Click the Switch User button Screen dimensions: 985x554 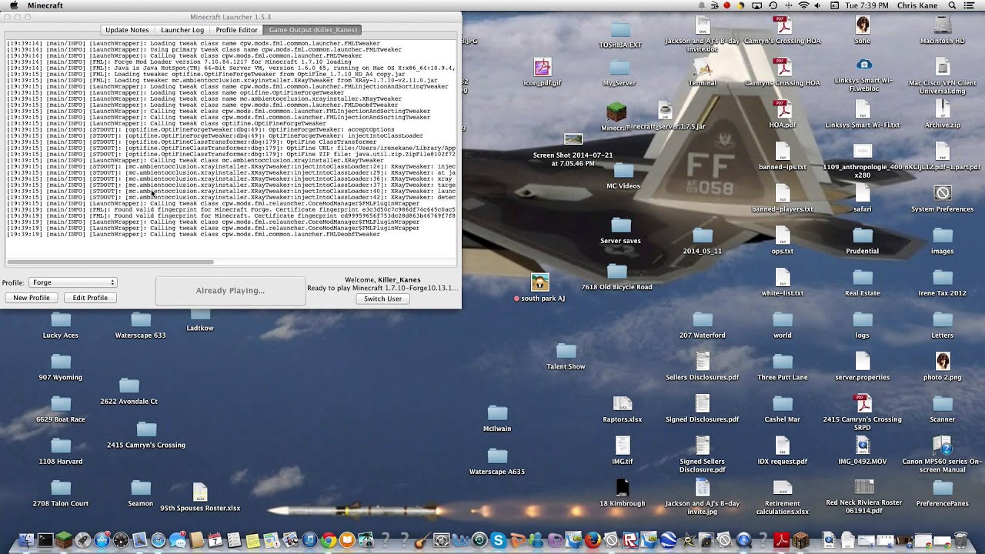382,299
